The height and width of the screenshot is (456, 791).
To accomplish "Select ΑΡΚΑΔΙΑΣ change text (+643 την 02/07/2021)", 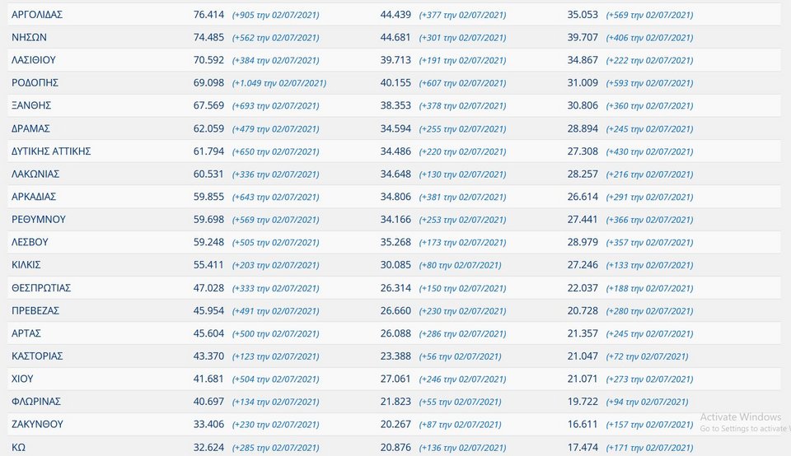I will point(275,197).
